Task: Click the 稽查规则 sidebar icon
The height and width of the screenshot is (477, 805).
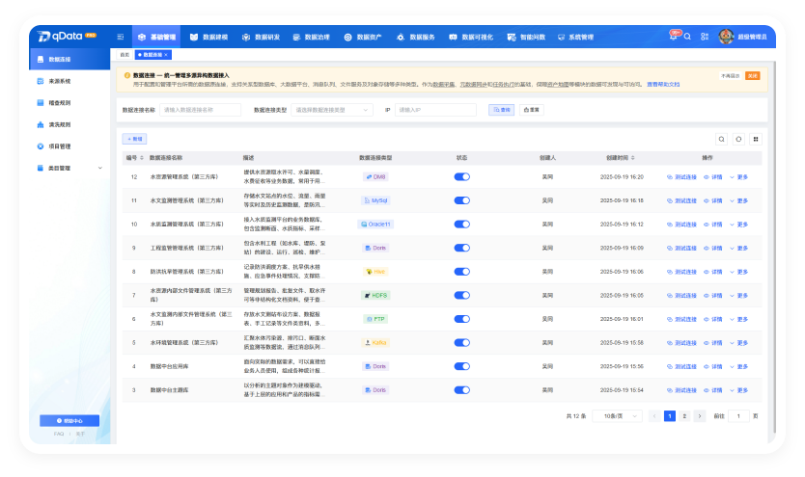Action: [41, 102]
